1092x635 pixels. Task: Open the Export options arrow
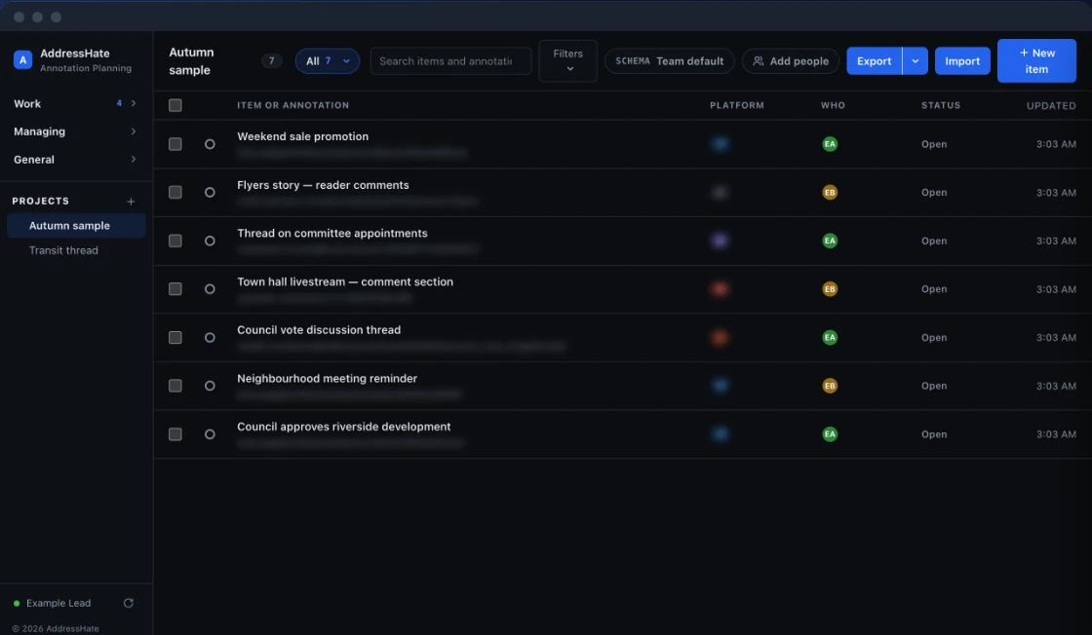(916, 61)
